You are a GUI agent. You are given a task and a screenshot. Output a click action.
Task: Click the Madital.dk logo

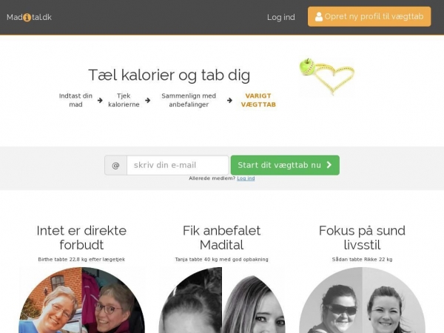coord(29,17)
